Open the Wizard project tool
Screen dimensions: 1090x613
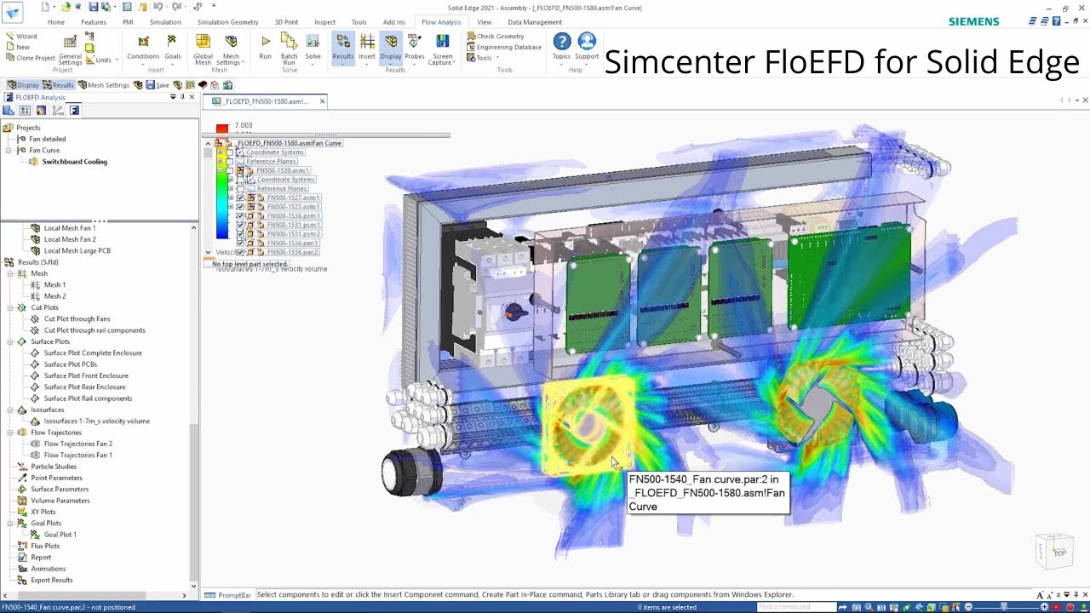click(x=21, y=37)
